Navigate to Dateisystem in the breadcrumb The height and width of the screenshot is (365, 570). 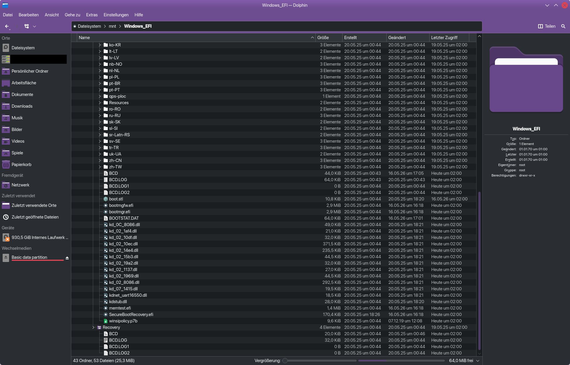[89, 26]
